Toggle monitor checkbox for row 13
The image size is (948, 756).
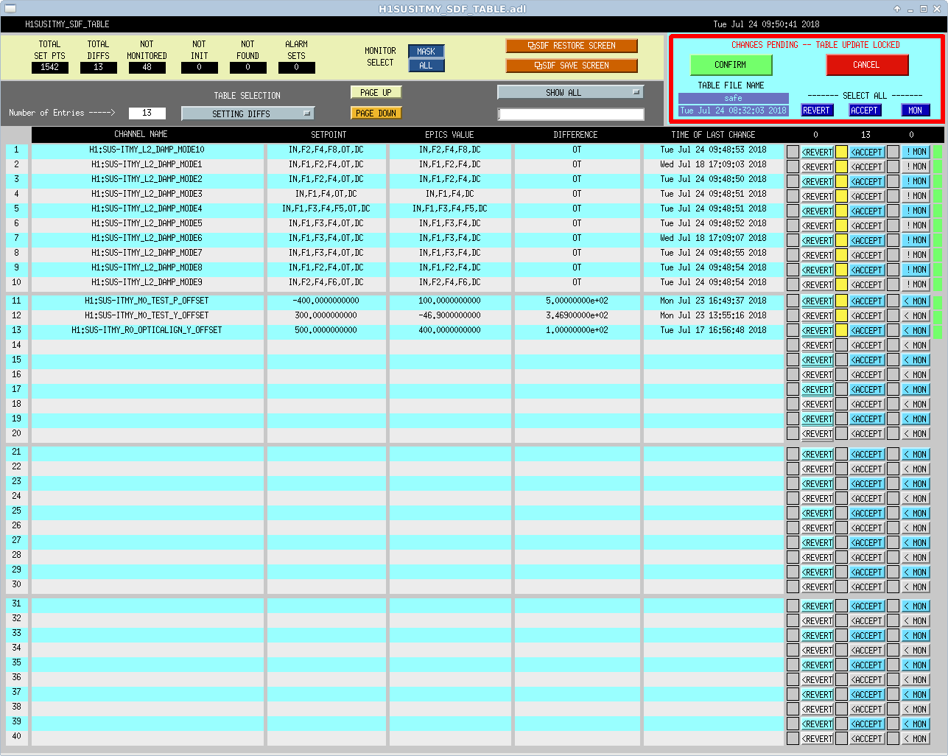[893, 330]
